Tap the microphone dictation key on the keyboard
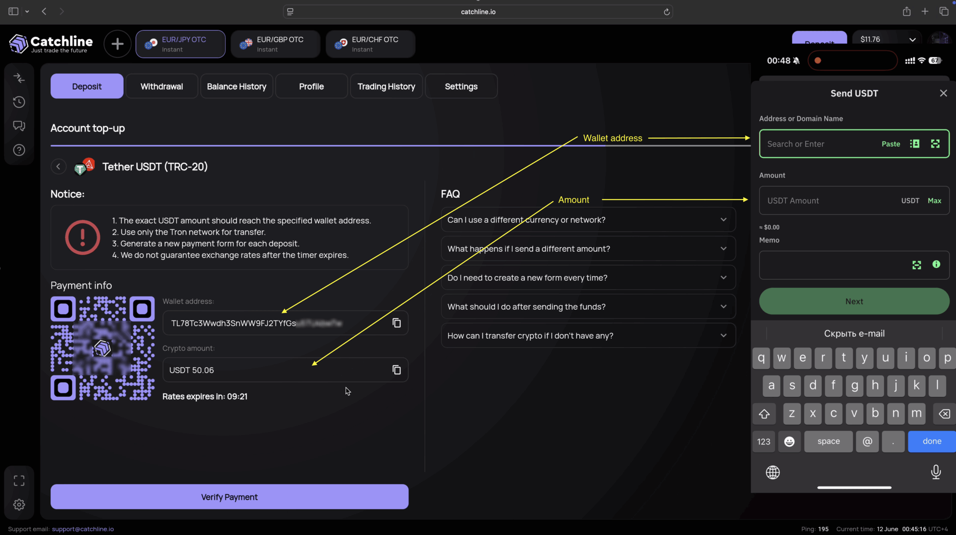Viewport: 956px width, 535px height. tap(936, 472)
